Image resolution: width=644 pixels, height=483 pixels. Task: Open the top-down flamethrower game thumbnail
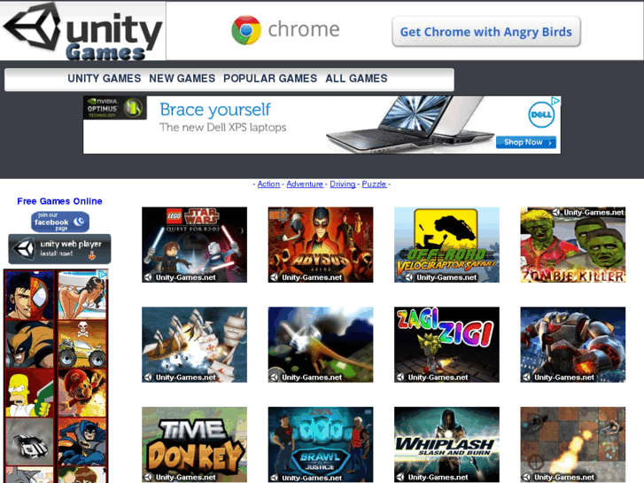573,444
